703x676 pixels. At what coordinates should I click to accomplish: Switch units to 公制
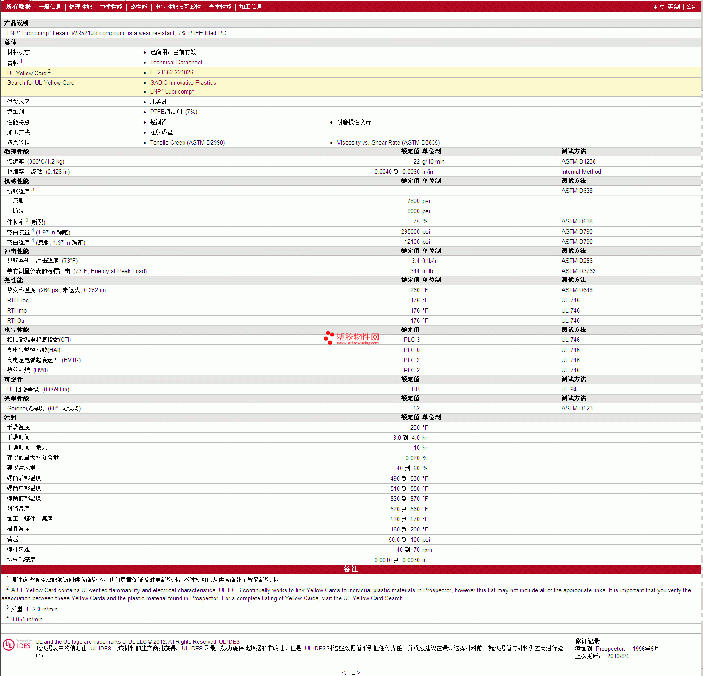(692, 7)
